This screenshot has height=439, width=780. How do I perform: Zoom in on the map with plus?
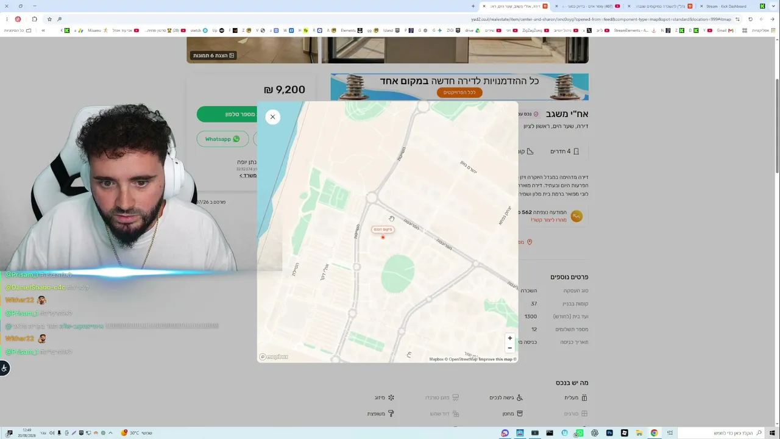coord(510,338)
